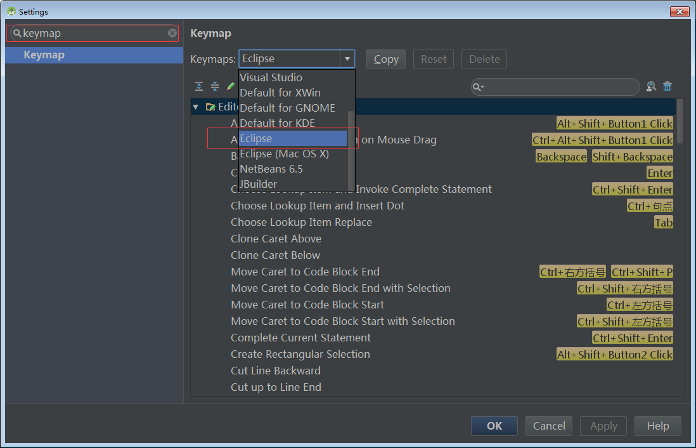Click the Apply button
This screenshot has width=696, height=448.
pyautogui.click(x=603, y=426)
